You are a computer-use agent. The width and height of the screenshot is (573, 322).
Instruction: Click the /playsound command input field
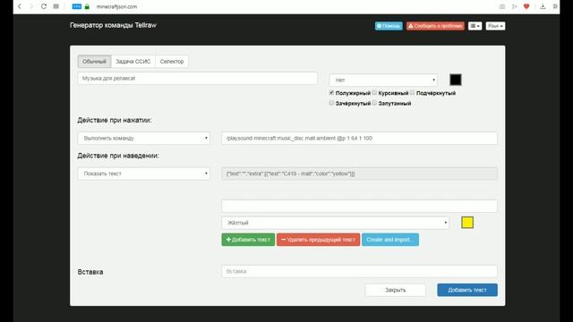tap(359, 138)
